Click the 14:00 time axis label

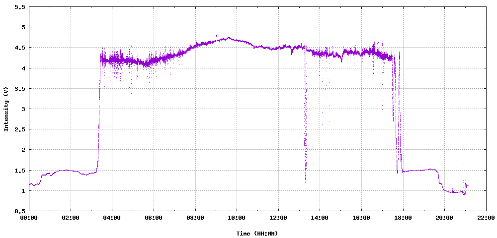(320, 218)
